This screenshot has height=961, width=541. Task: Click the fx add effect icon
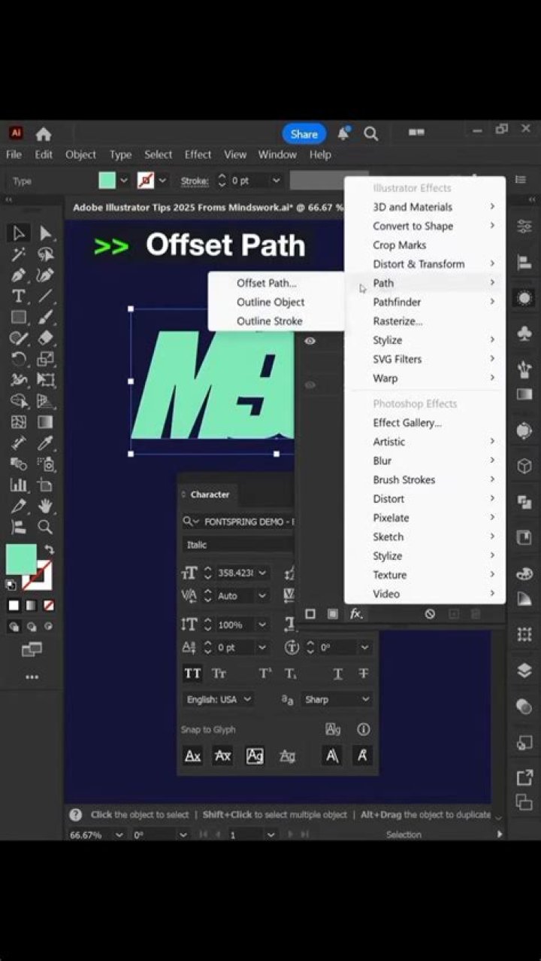tap(357, 614)
